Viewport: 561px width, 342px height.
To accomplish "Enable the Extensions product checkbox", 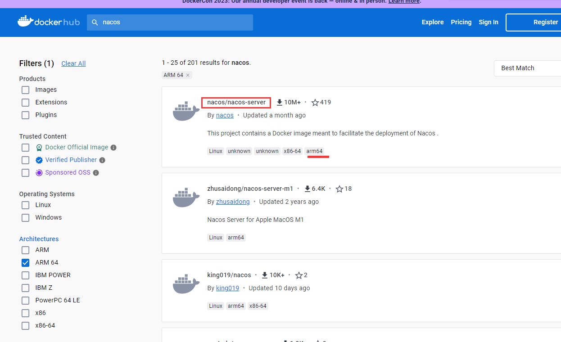I will 25,103.
